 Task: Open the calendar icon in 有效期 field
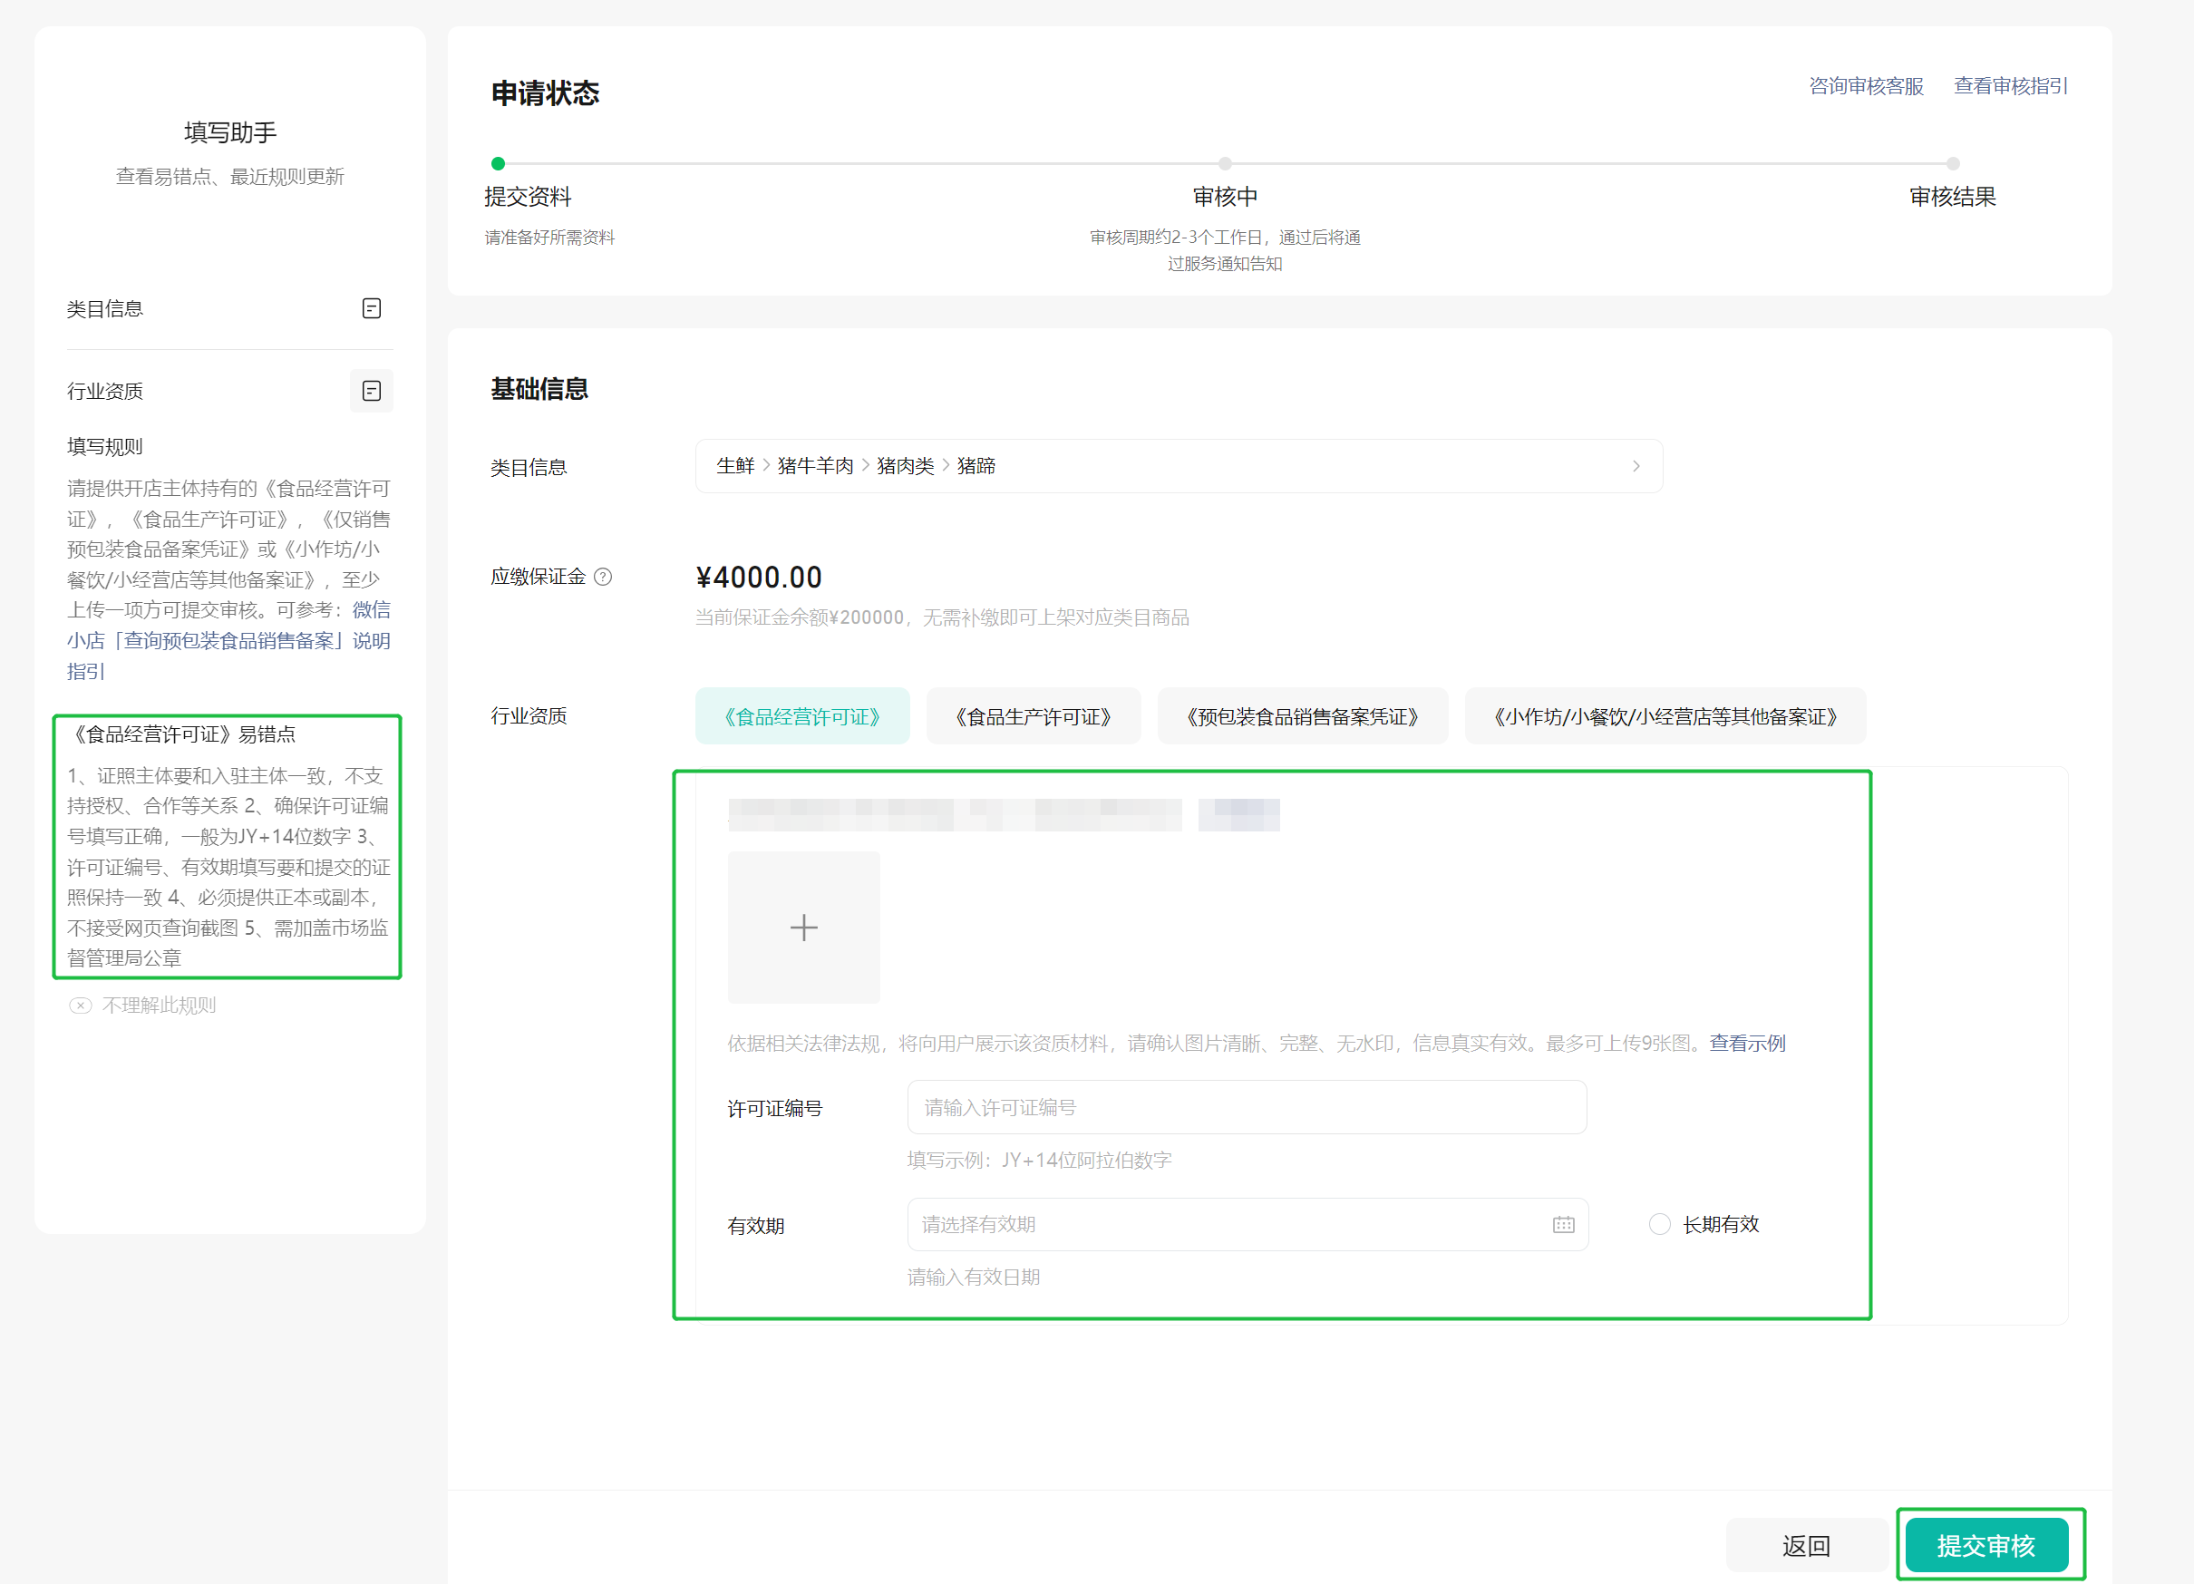1563,1225
